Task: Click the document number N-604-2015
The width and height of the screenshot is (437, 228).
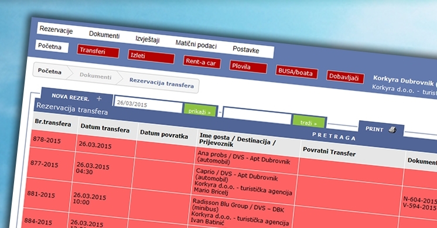Action: (x=420, y=200)
